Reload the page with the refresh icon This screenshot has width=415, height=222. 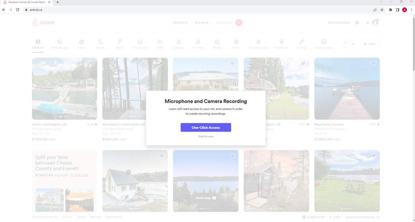pyautogui.click(x=17, y=10)
